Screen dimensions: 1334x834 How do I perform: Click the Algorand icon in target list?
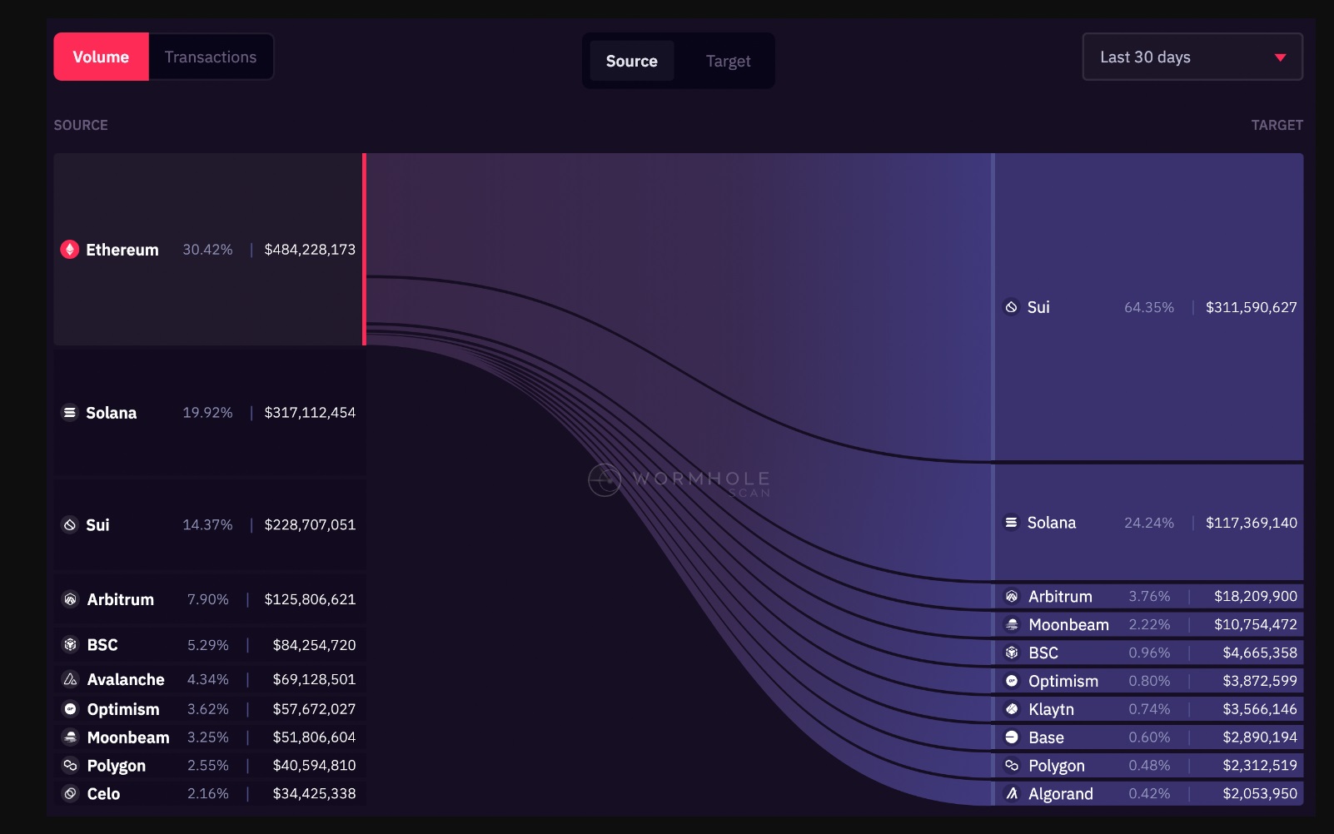tap(1012, 794)
